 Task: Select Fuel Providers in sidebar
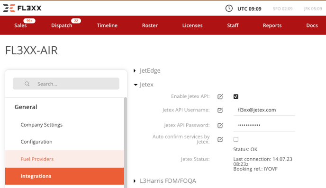click(x=64, y=159)
